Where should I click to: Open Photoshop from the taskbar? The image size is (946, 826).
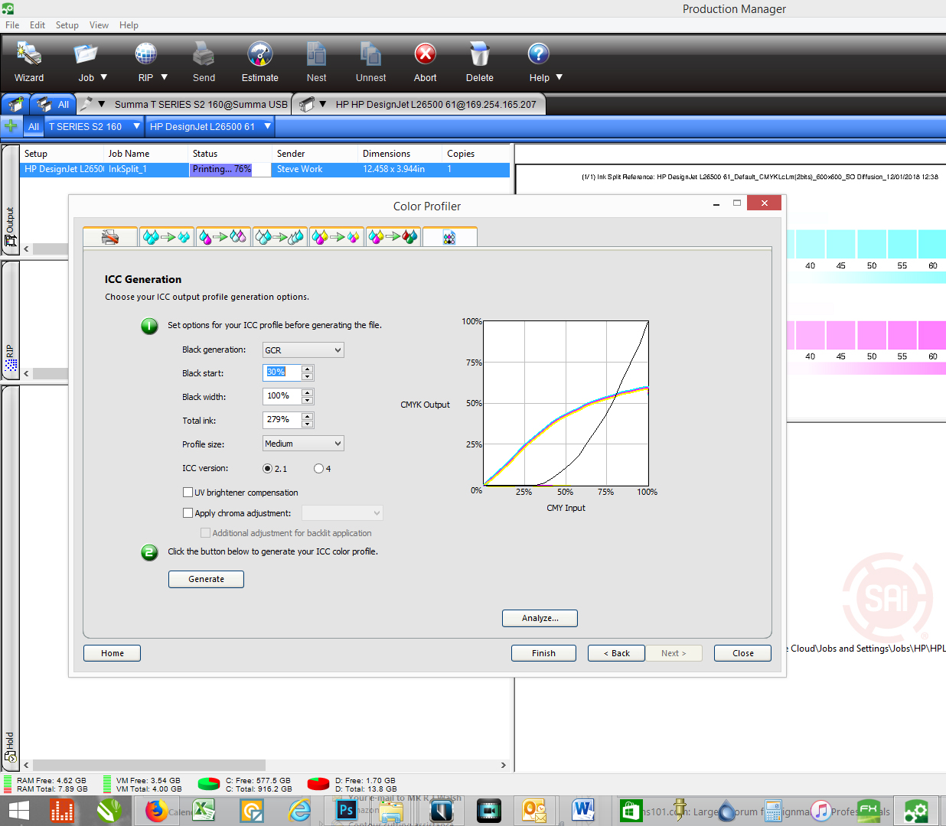pyautogui.click(x=346, y=810)
